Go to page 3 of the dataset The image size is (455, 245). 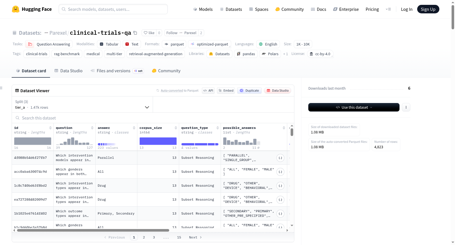[x=154, y=237]
